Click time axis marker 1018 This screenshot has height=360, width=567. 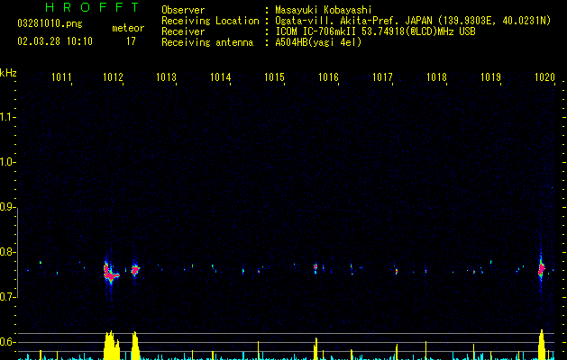pos(437,77)
